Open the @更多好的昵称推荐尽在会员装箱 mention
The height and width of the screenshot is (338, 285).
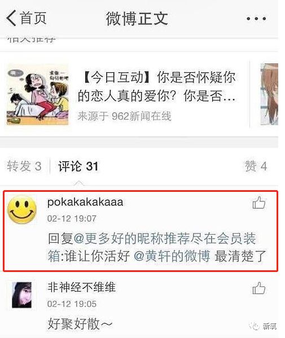tap(152, 247)
